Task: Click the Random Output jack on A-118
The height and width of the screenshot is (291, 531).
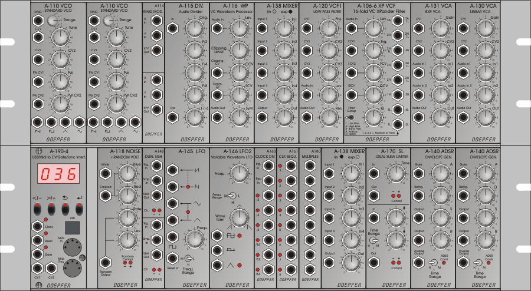Action: click(x=106, y=262)
